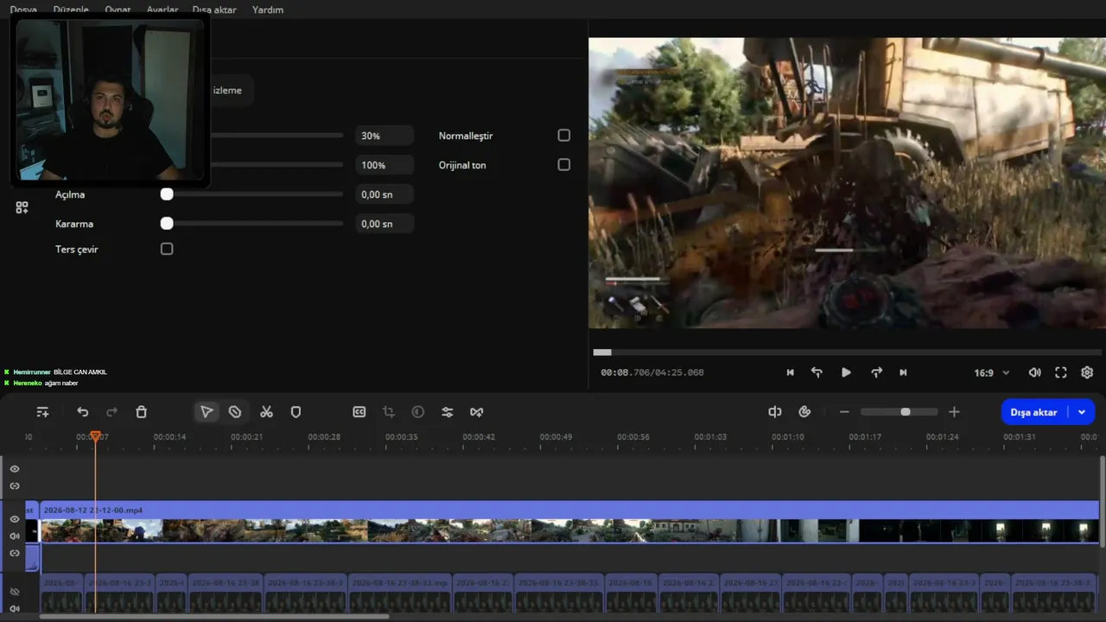Choose the crop tool

(x=389, y=412)
